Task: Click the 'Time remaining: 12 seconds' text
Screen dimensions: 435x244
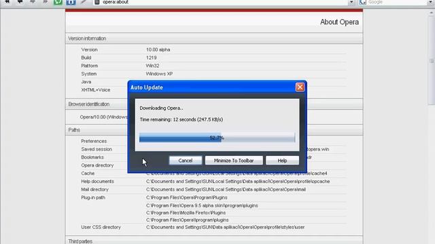Action: pyautogui.click(x=181, y=119)
